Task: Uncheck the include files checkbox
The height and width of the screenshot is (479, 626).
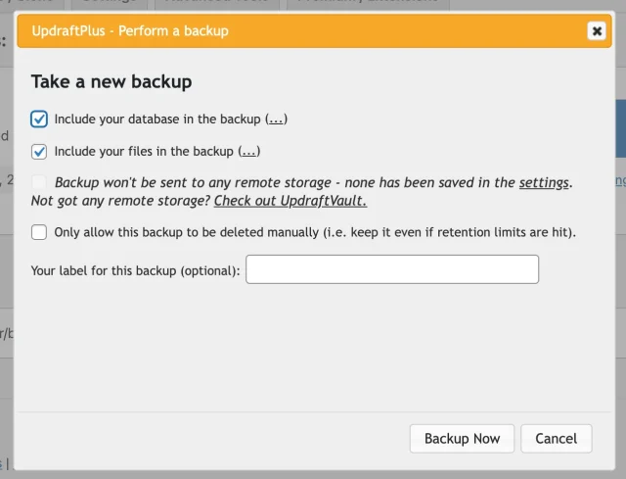Action: 39,152
